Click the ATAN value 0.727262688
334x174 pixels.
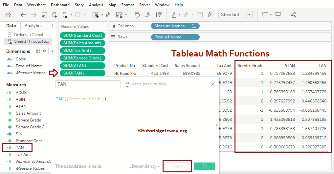click(x=282, y=74)
